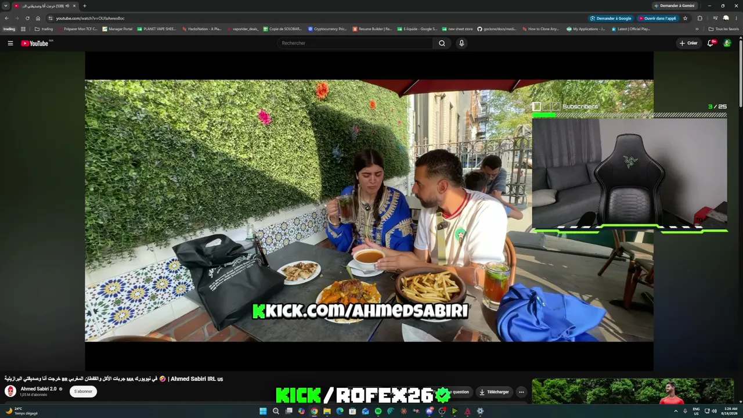Bookmark this page with the star

coord(685,18)
